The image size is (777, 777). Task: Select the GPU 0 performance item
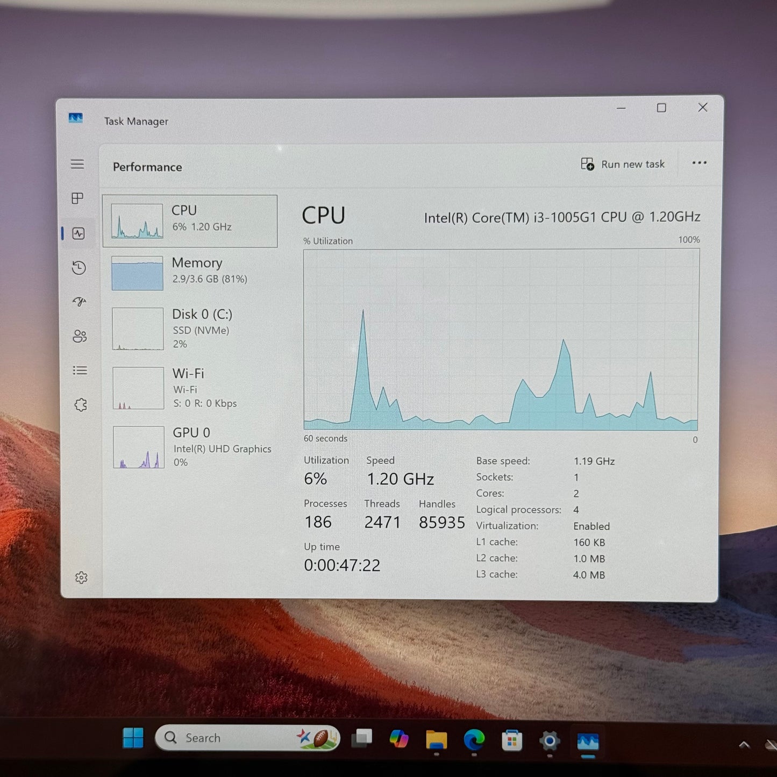pos(191,447)
